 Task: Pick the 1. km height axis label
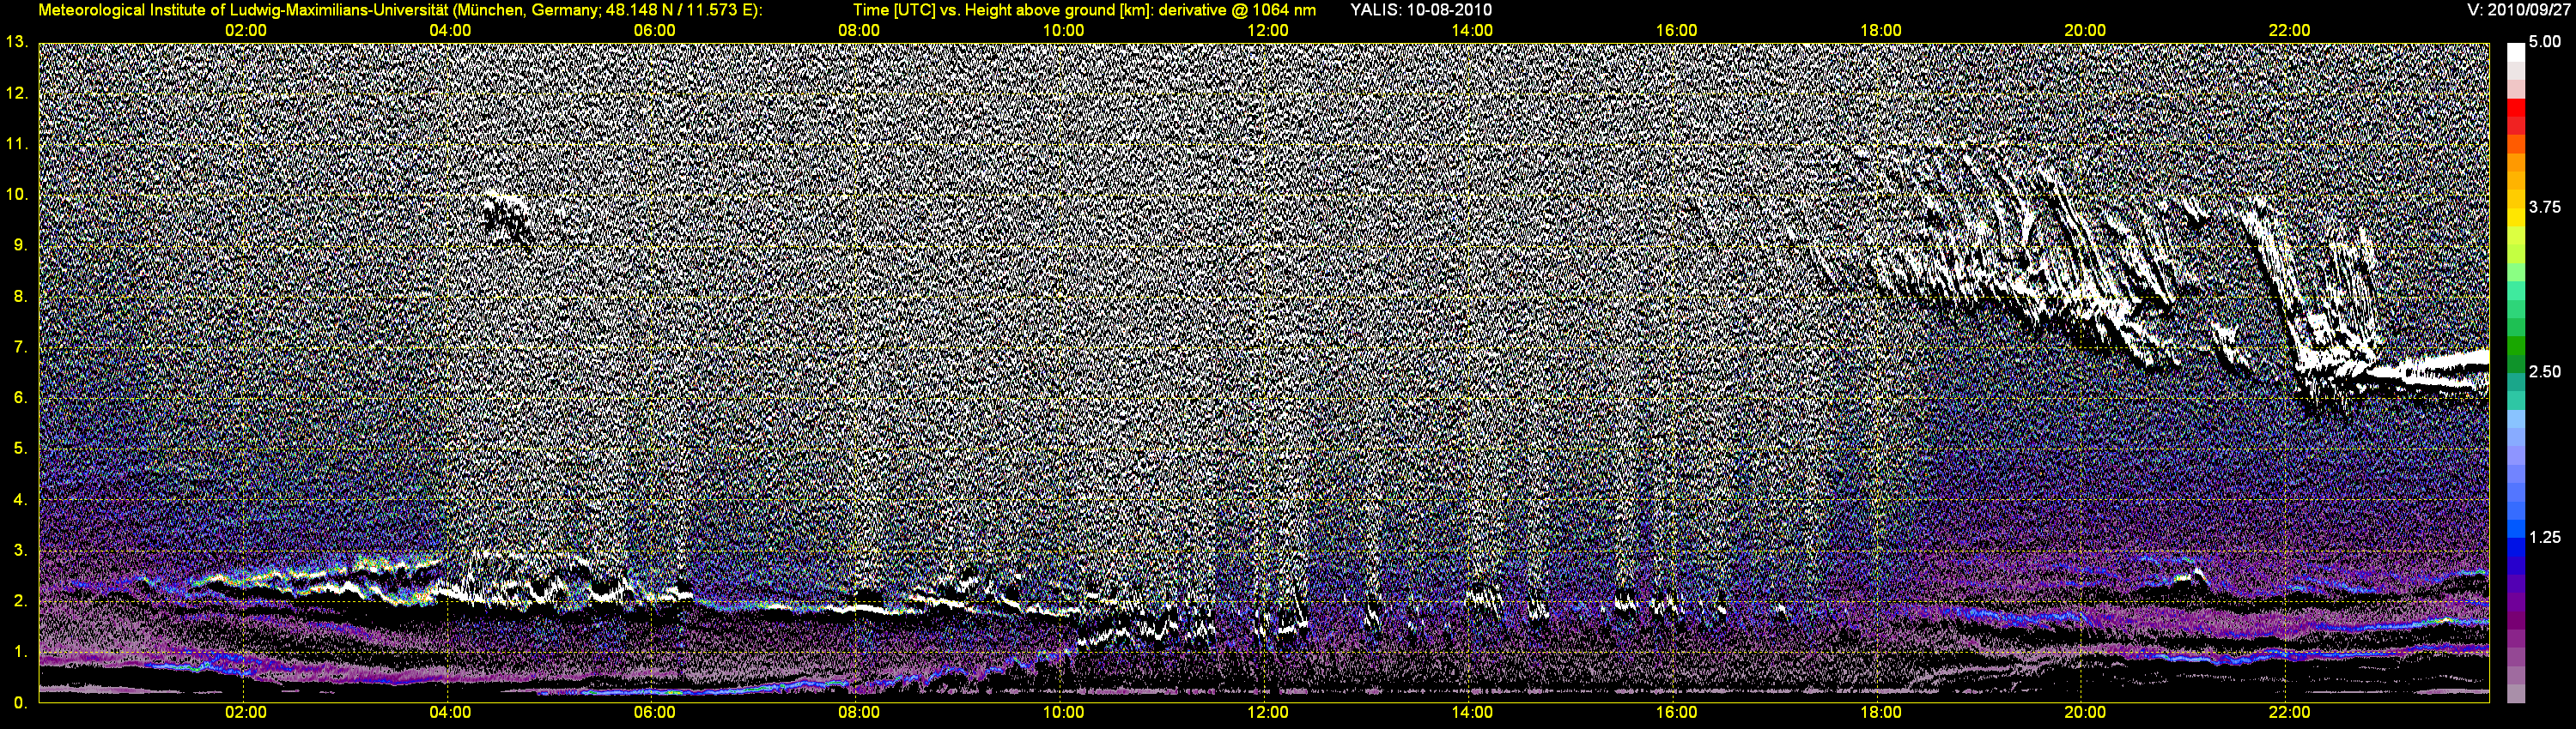tap(20, 651)
